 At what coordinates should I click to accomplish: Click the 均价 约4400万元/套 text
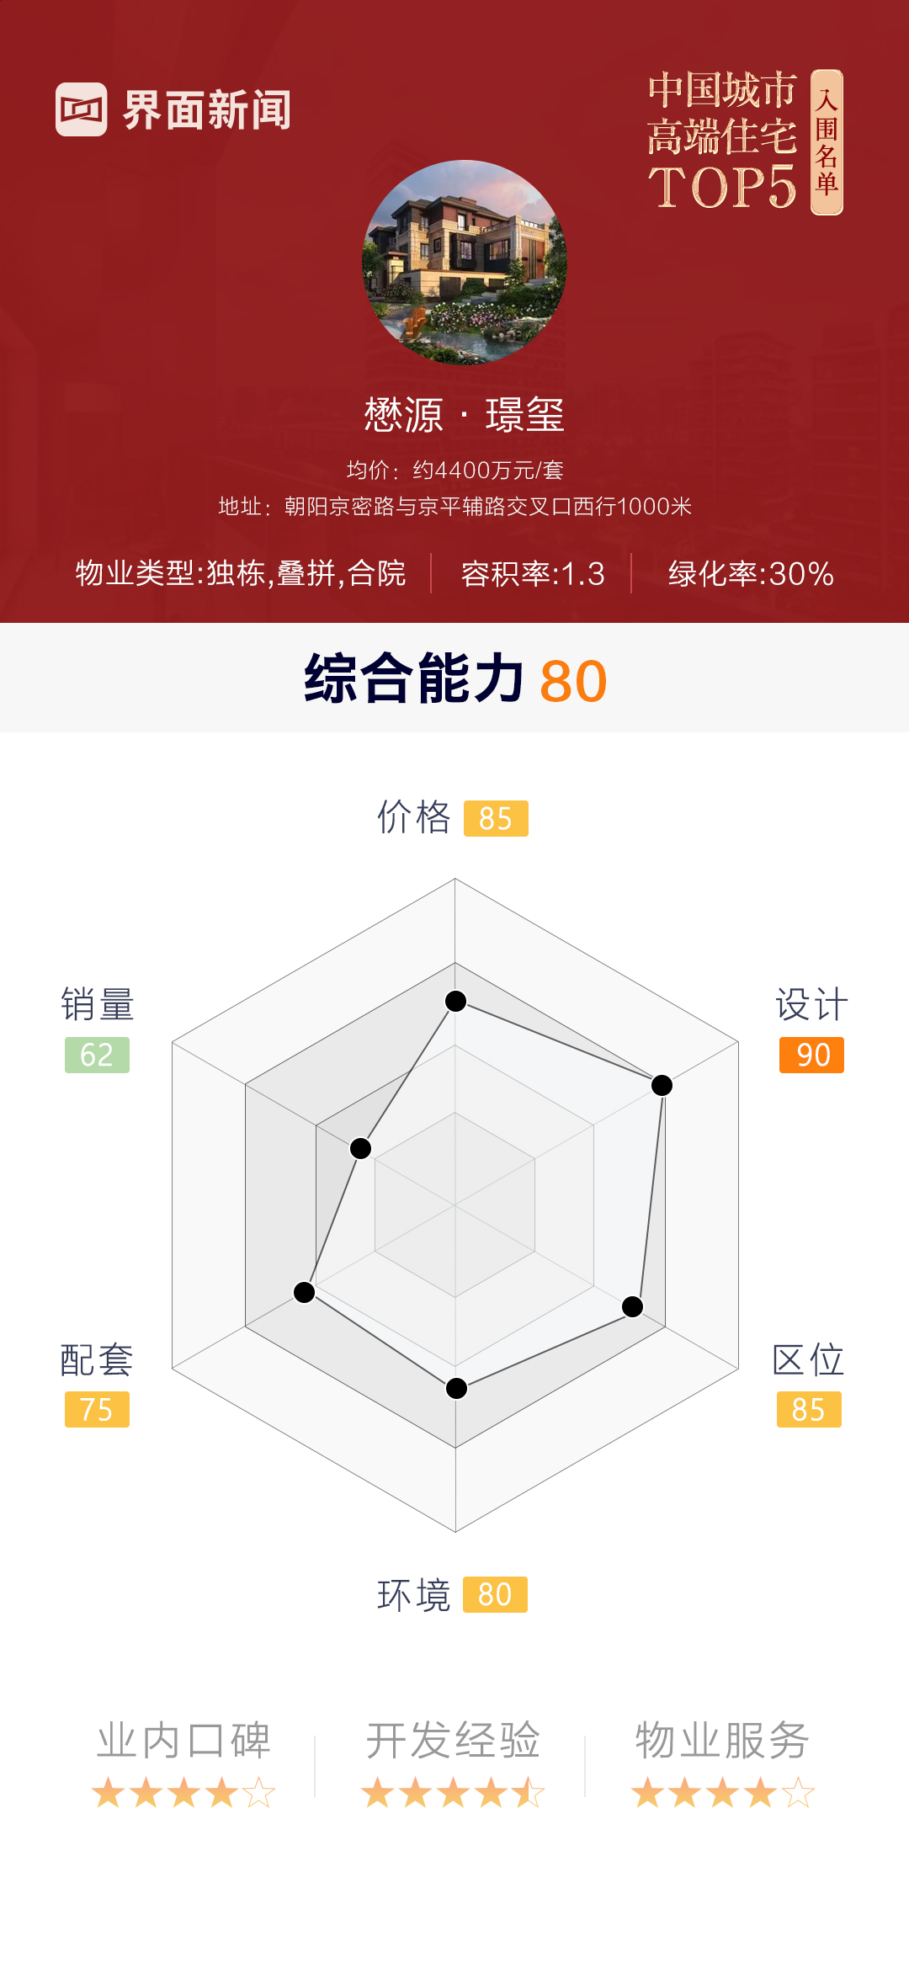(455, 470)
